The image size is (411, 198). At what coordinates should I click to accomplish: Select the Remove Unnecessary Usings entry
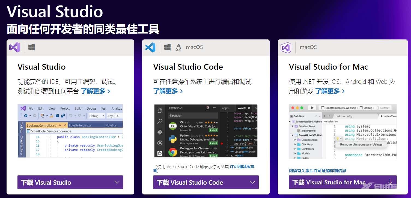(361, 144)
